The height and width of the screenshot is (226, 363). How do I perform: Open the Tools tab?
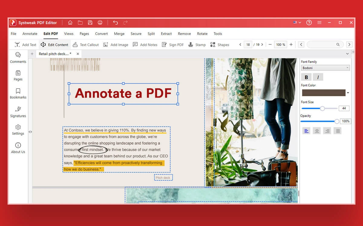(218, 34)
